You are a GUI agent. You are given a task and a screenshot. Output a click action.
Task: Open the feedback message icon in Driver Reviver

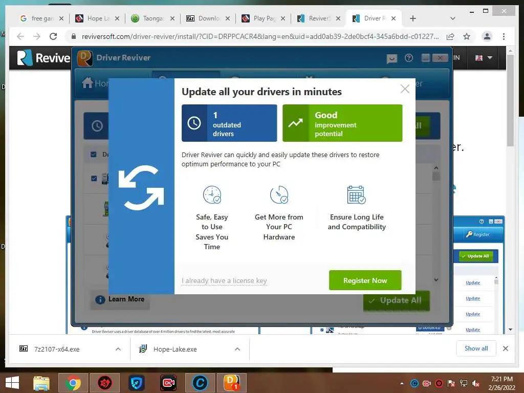click(x=391, y=59)
